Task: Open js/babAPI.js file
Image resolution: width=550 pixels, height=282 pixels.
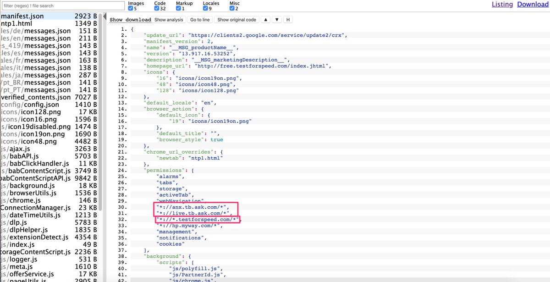Action: click(x=49, y=156)
